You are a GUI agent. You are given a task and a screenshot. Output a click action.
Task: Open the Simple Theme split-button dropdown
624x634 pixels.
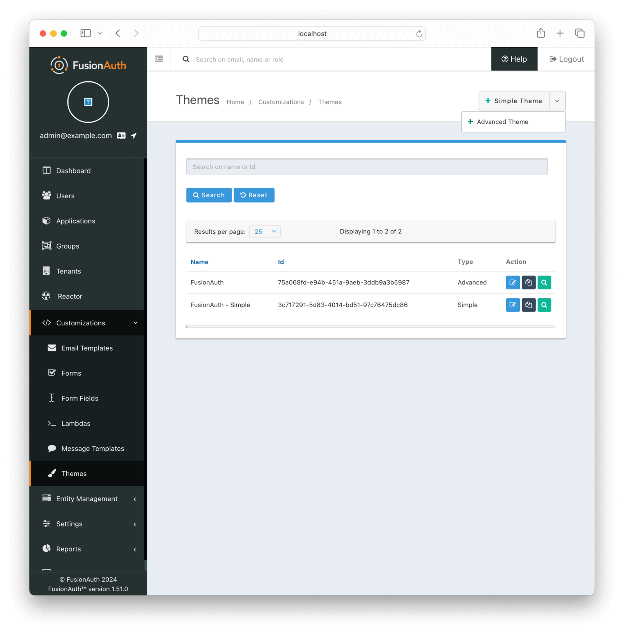pyautogui.click(x=557, y=101)
